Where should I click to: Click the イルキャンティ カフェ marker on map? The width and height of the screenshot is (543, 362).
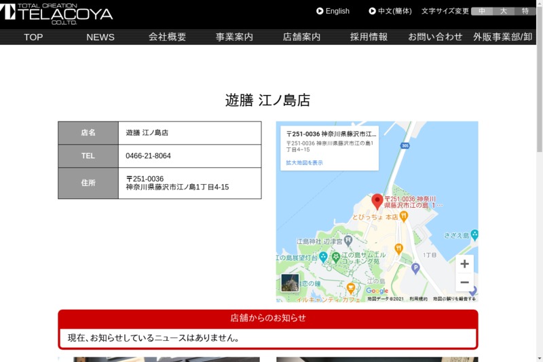(x=351, y=288)
